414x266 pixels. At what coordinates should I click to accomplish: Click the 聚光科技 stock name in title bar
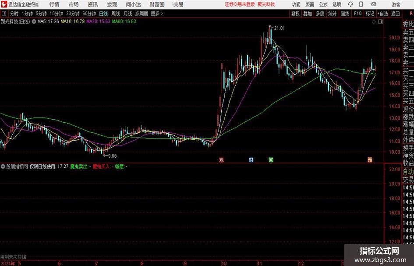266,4
